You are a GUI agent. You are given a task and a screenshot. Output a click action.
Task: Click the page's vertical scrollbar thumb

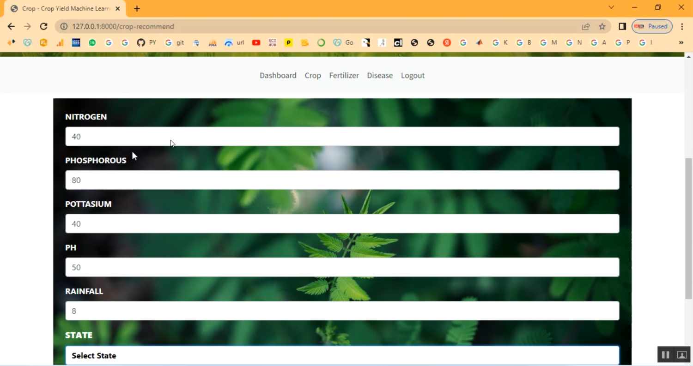coord(688,228)
